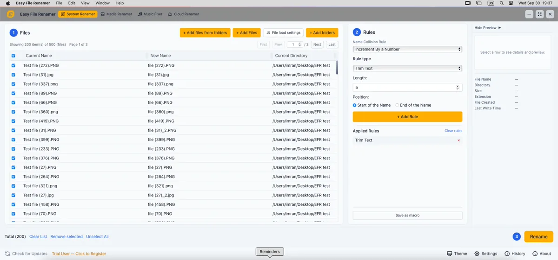Viewport: 558px width, 260px height.
Task: Select the file (31)_2.PNG new name cell
Action: pyautogui.click(x=162, y=130)
